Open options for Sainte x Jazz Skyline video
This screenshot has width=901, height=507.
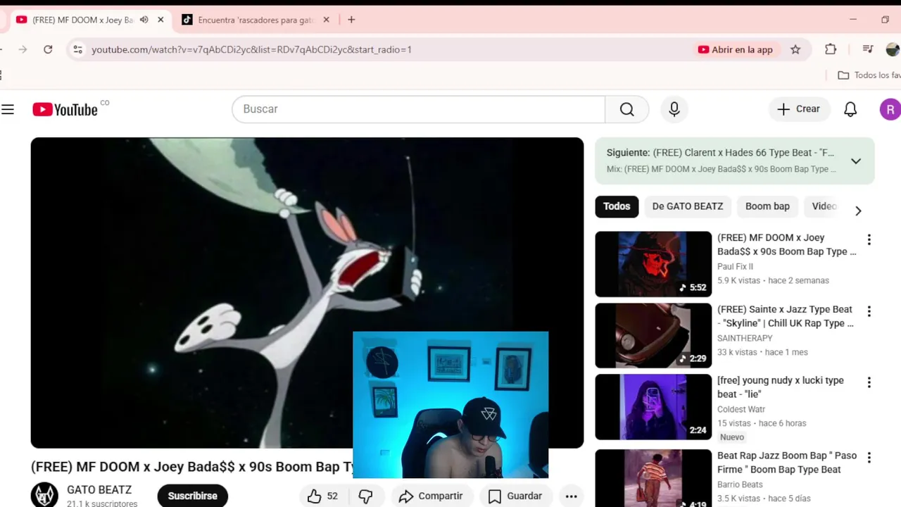869,311
